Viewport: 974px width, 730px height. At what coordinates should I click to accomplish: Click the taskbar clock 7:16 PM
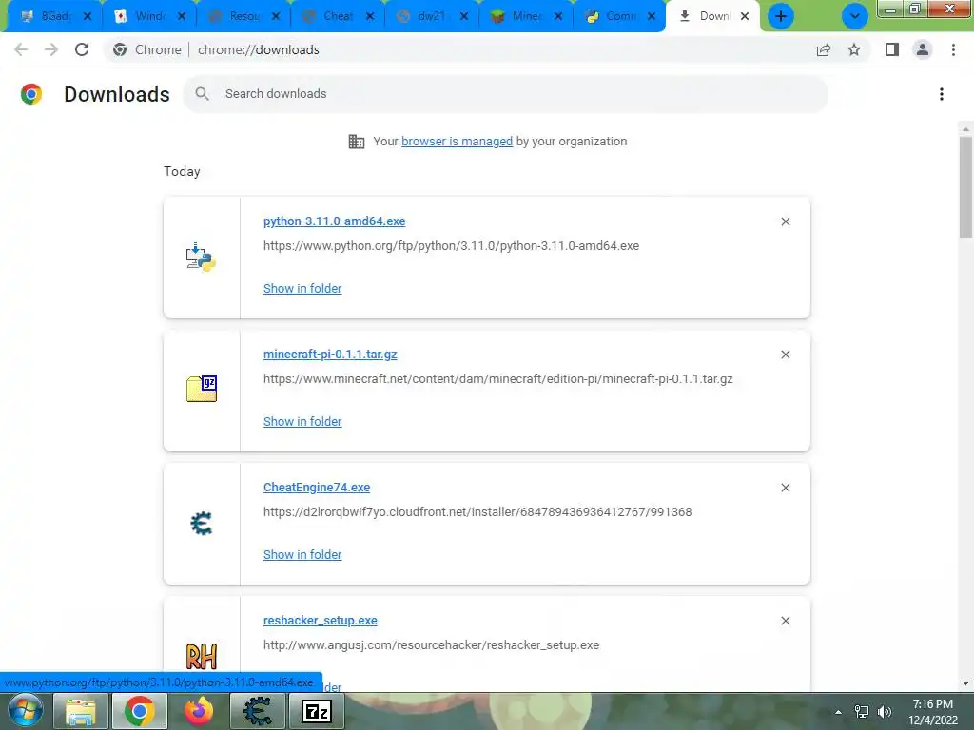(x=933, y=712)
